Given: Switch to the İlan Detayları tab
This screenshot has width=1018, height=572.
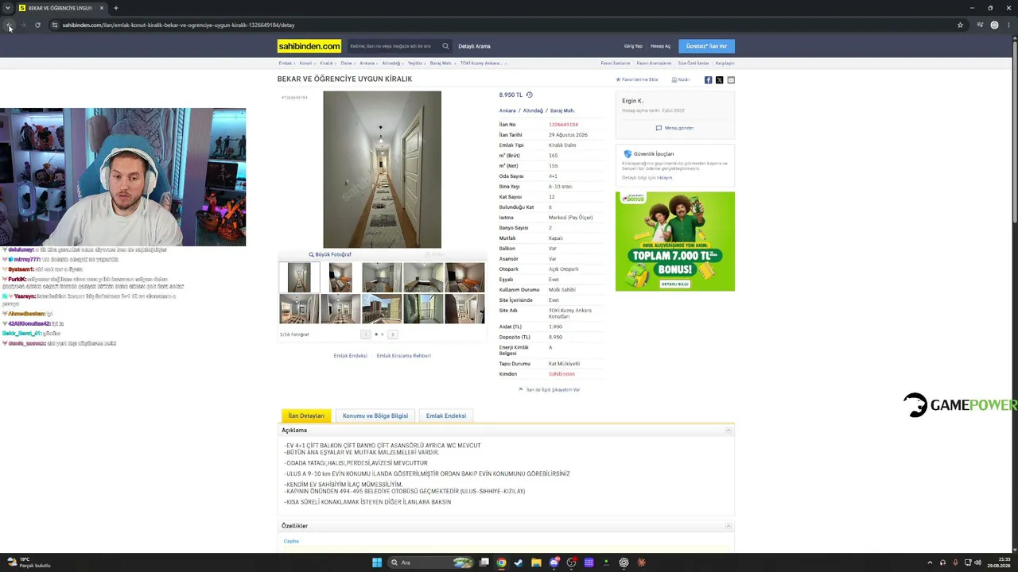Looking at the screenshot, I should tap(306, 415).
